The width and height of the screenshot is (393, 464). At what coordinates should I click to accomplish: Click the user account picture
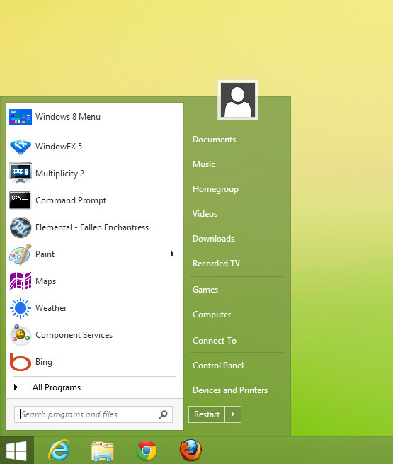[x=238, y=100]
